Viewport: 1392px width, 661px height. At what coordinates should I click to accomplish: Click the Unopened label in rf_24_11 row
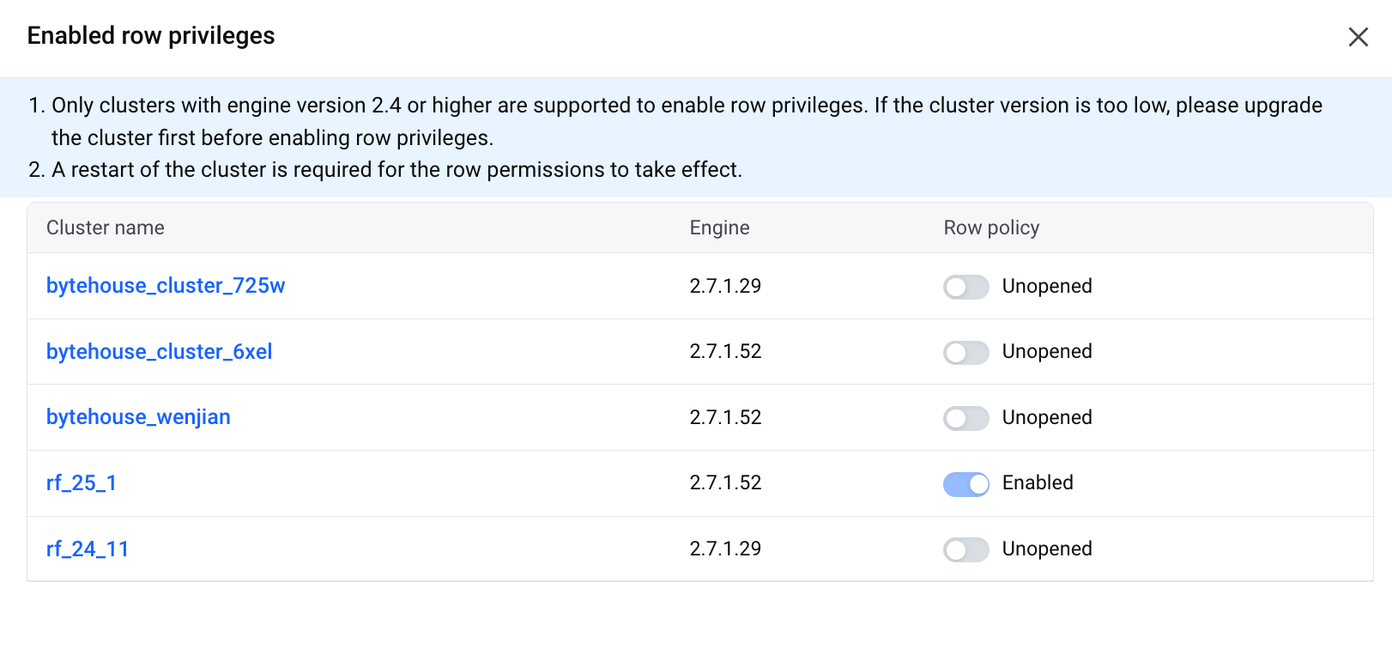(x=1047, y=549)
